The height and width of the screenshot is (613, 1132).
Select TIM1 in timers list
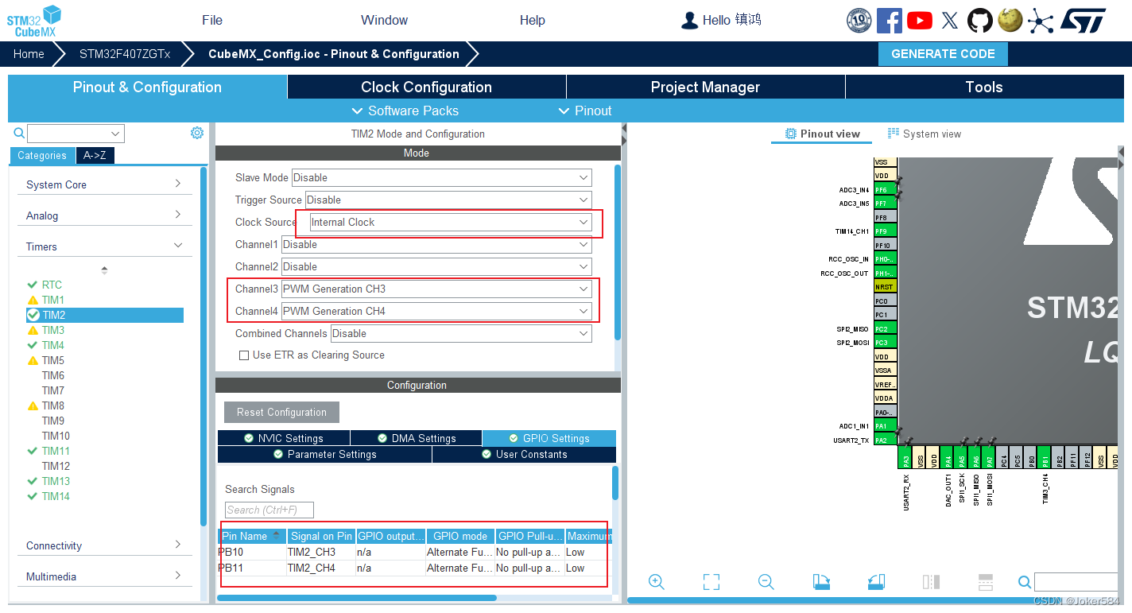click(x=53, y=300)
